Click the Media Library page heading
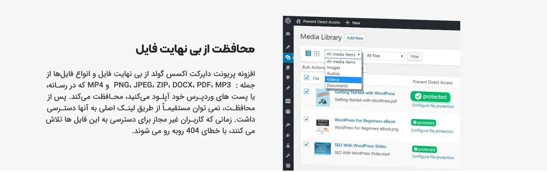 (321, 37)
